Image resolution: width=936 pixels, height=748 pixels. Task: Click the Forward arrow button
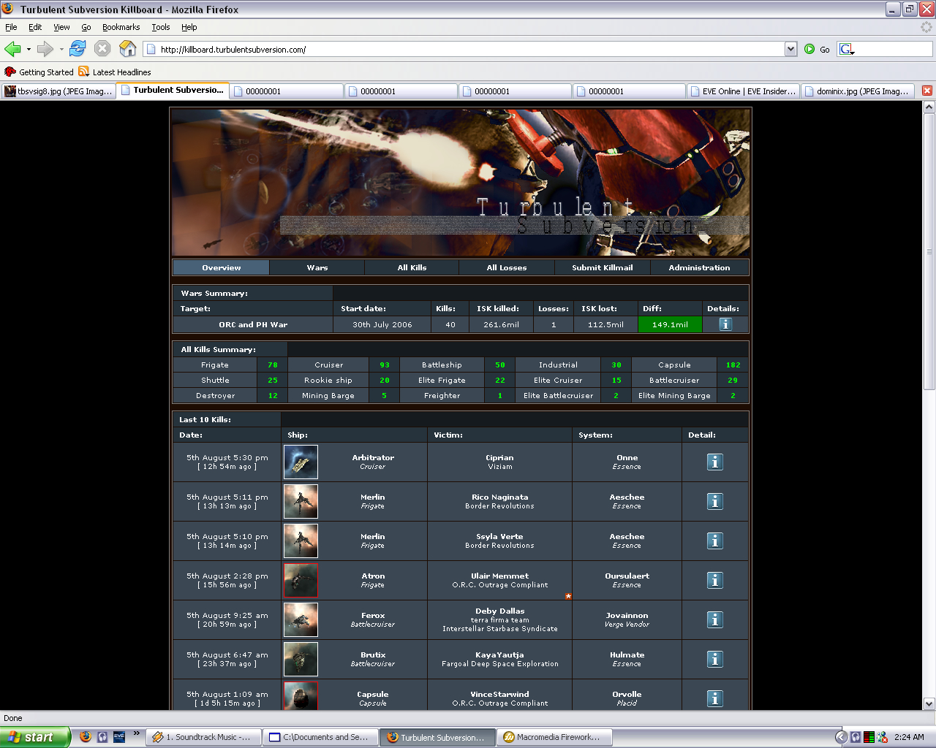[x=45, y=49]
